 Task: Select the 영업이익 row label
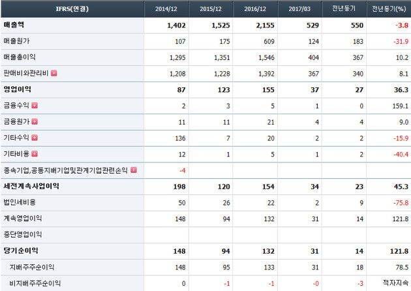[x=17, y=89]
